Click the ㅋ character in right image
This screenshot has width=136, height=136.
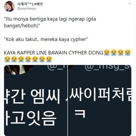pyautogui.click(x=80, y=114)
